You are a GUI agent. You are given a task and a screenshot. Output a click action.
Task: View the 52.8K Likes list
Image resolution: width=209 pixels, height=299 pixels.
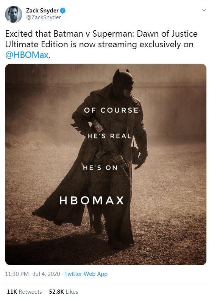click(64, 291)
